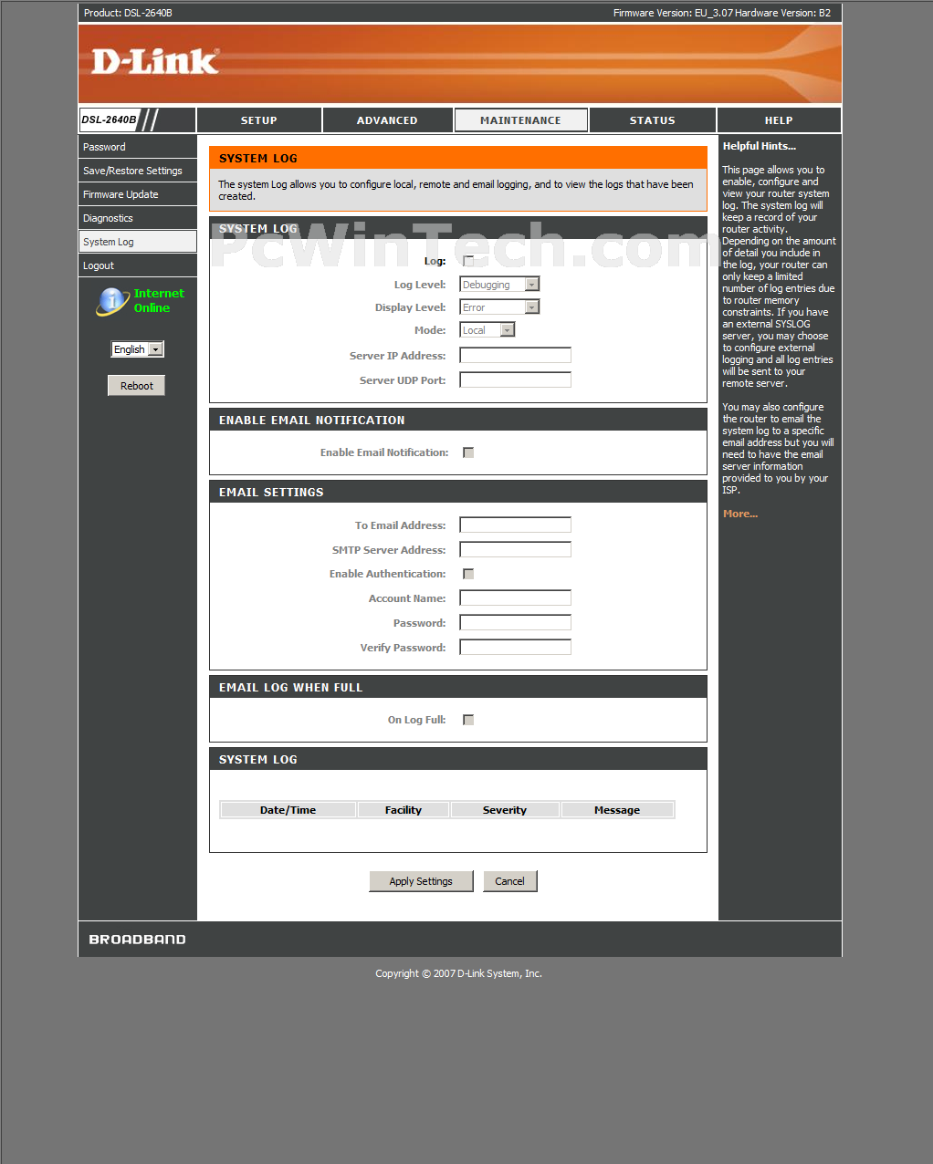933x1164 pixels.
Task: Click Server IP Address field
Action: (x=515, y=356)
